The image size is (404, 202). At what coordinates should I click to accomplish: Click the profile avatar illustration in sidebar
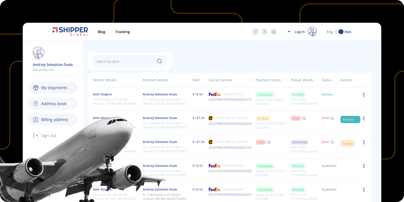(x=39, y=53)
